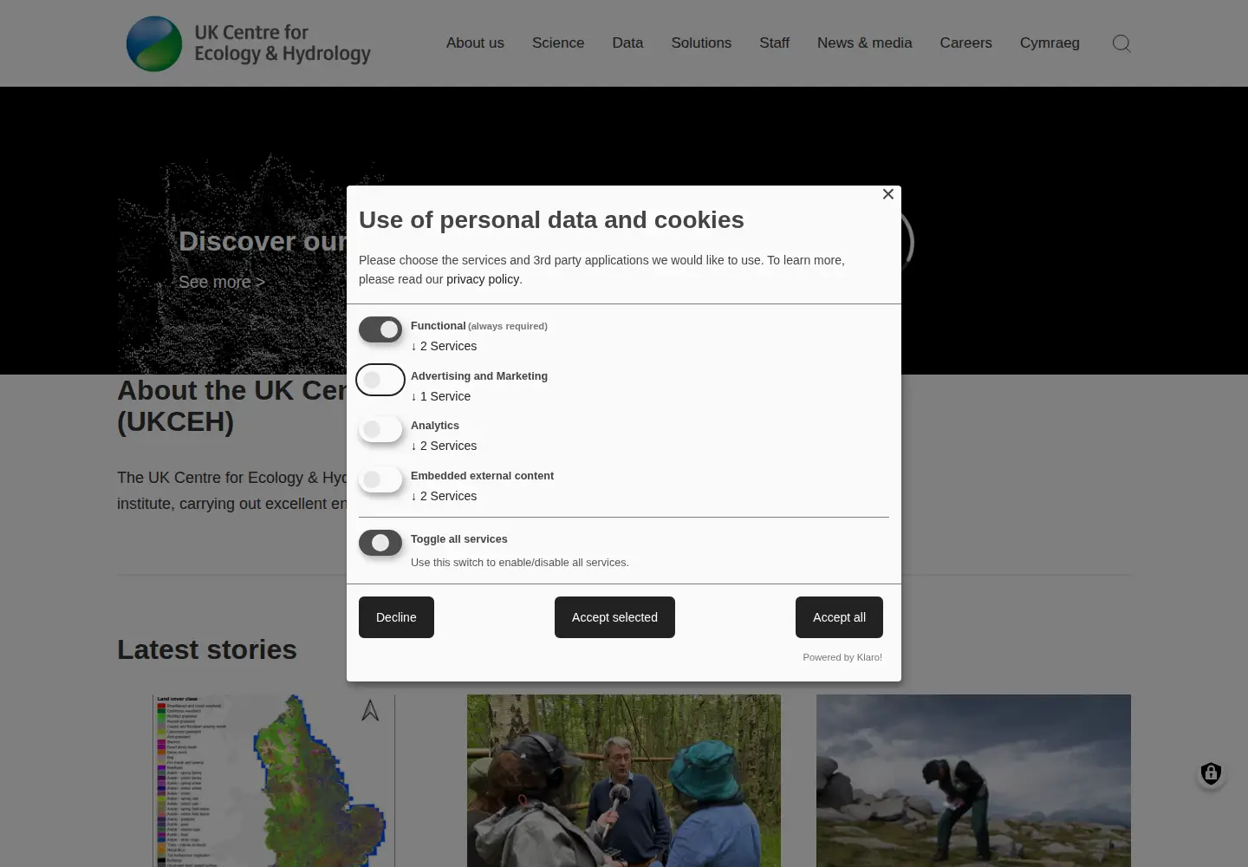
Task: Click the Powered by Klaro! link
Action: pyautogui.click(x=842, y=657)
